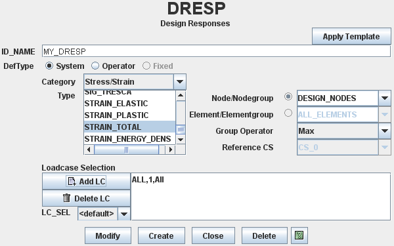Click the Type list scroll-down arrow
The height and width of the screenshot is (246, 394).
pos(181,139)
